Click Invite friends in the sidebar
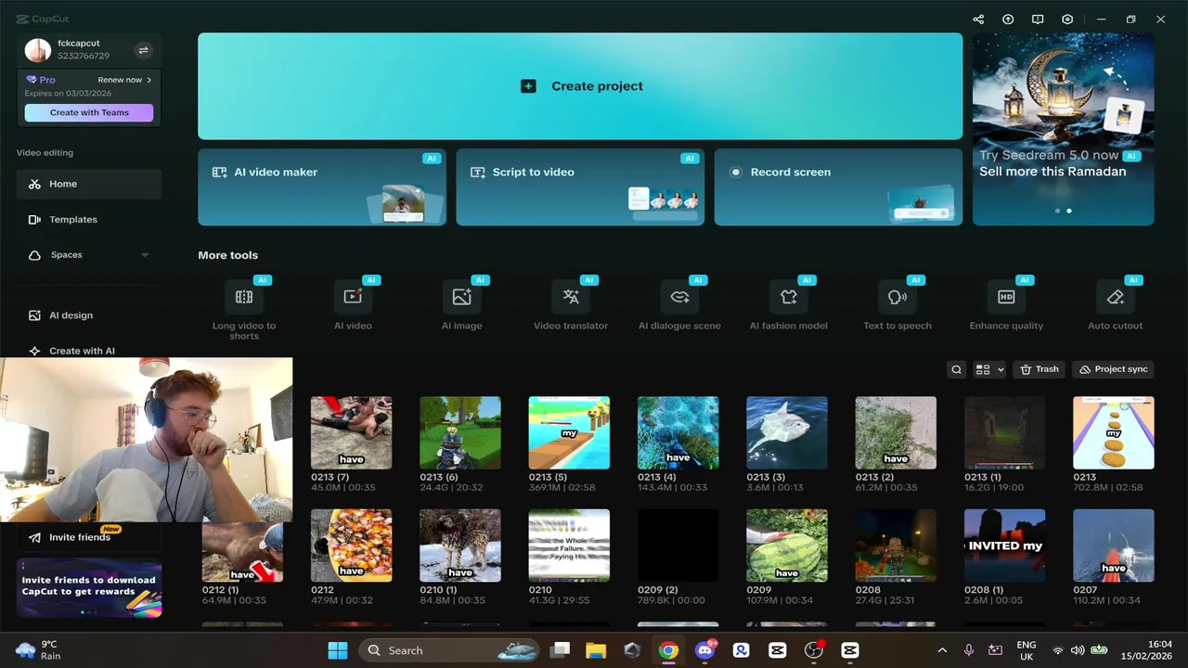Image resolution: width=1188 pixels, height=668 pixels. point(89,537)
